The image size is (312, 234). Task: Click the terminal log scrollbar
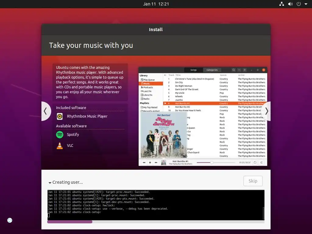(x=264, y=213)
